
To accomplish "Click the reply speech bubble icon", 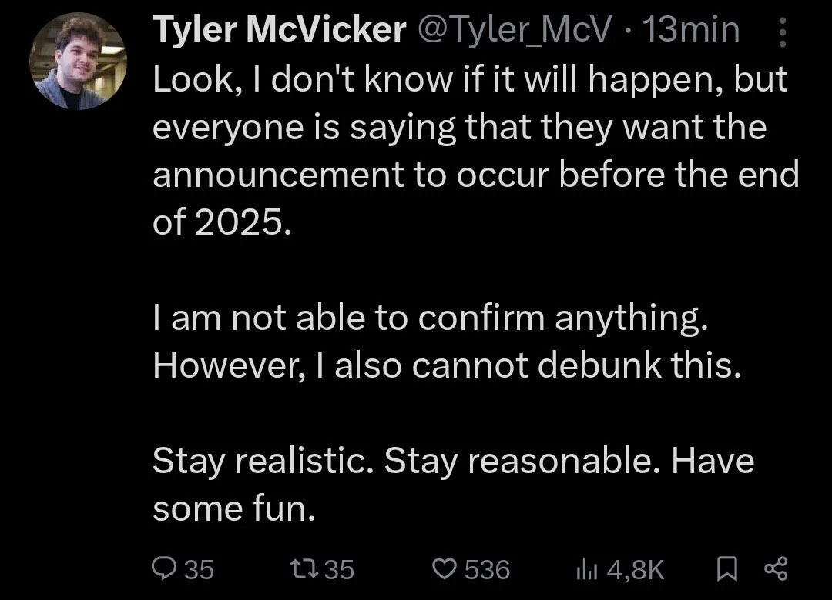I will pyautogui.click(x=164, y=568).
